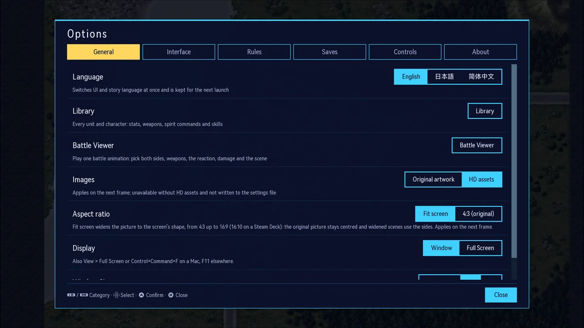This screenshot has height=328, width=584.
Task: Click the Aspect ratio setting heading
Action: point(91,214)
